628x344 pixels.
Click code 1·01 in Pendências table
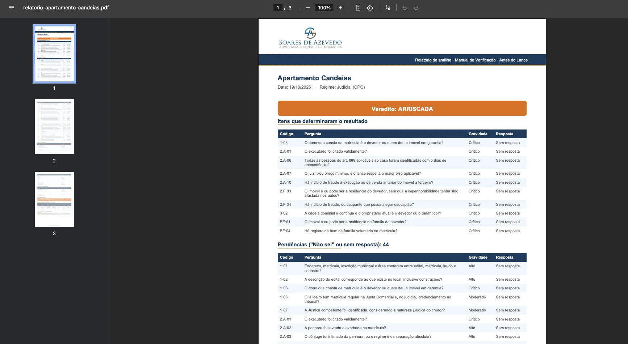point(284,266)
